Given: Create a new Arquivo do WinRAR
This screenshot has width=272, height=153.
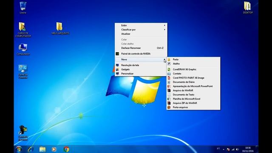Looking at the screenshot, I should [x=193, y=91].
